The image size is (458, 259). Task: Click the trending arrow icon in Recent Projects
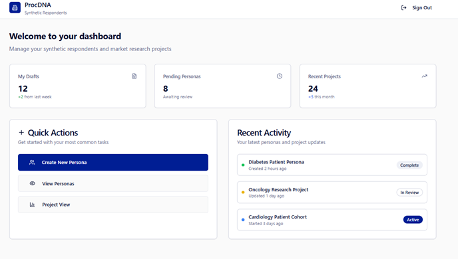[x=425, y=76]
